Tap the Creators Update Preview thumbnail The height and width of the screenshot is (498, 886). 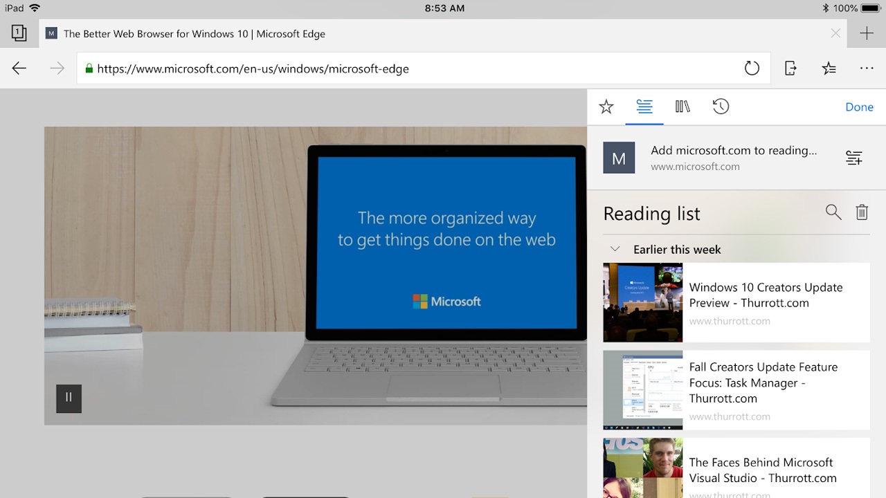642,302
